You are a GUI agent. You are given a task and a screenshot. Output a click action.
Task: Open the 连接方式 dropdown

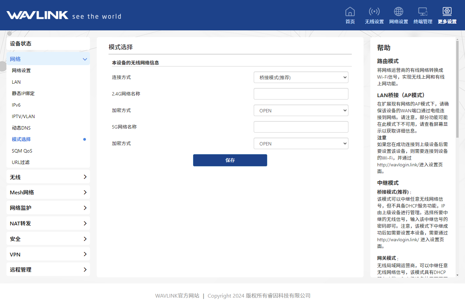click(301, 78)
